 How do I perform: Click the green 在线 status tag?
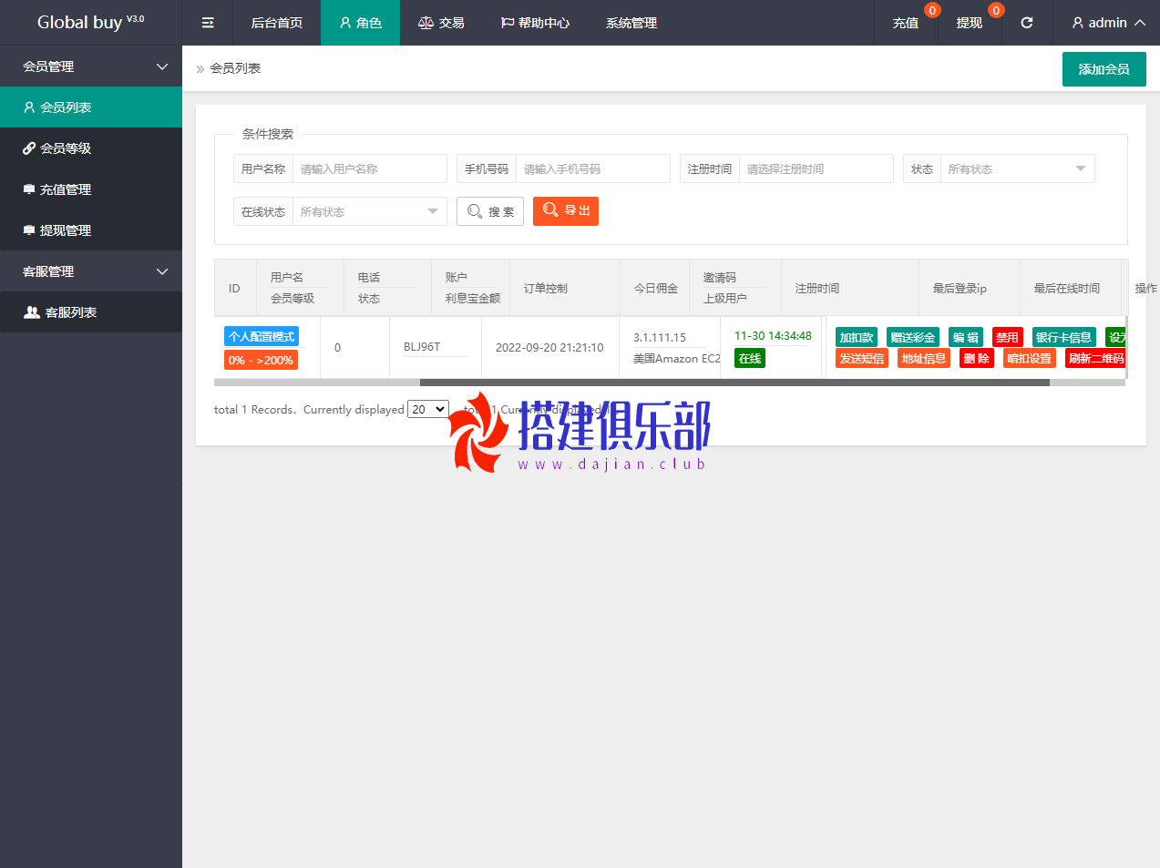(750, 358)
